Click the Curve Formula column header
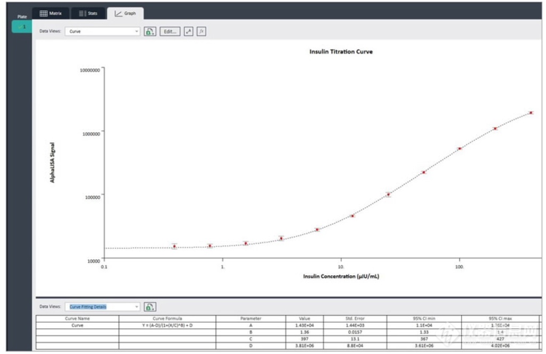This screenshot has width=546, height=354. (x=167, y=318)
